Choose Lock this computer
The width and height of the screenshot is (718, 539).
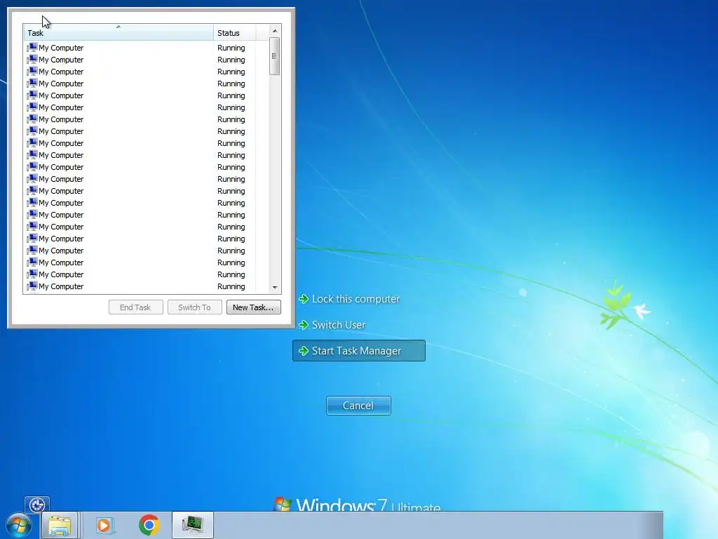click(x=349, y=299)
